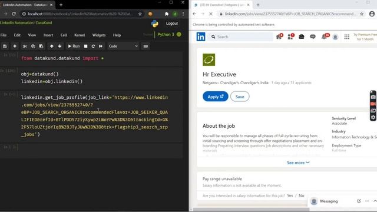Click the notebook title Linkedin Automation - DataKund
The width and height of the screenshot is (377, 212).
pyautogui.click(x=26, y=22)
